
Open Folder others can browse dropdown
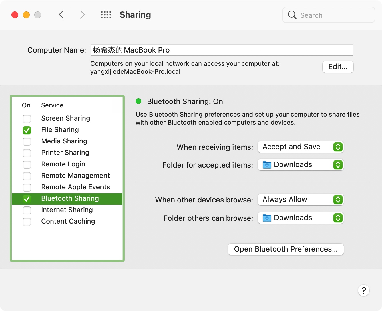tap(301, 218)
